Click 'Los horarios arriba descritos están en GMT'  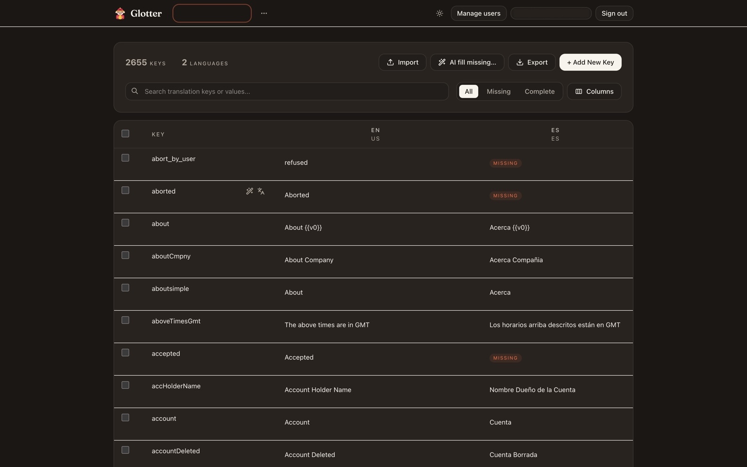(x=555, y=325)
